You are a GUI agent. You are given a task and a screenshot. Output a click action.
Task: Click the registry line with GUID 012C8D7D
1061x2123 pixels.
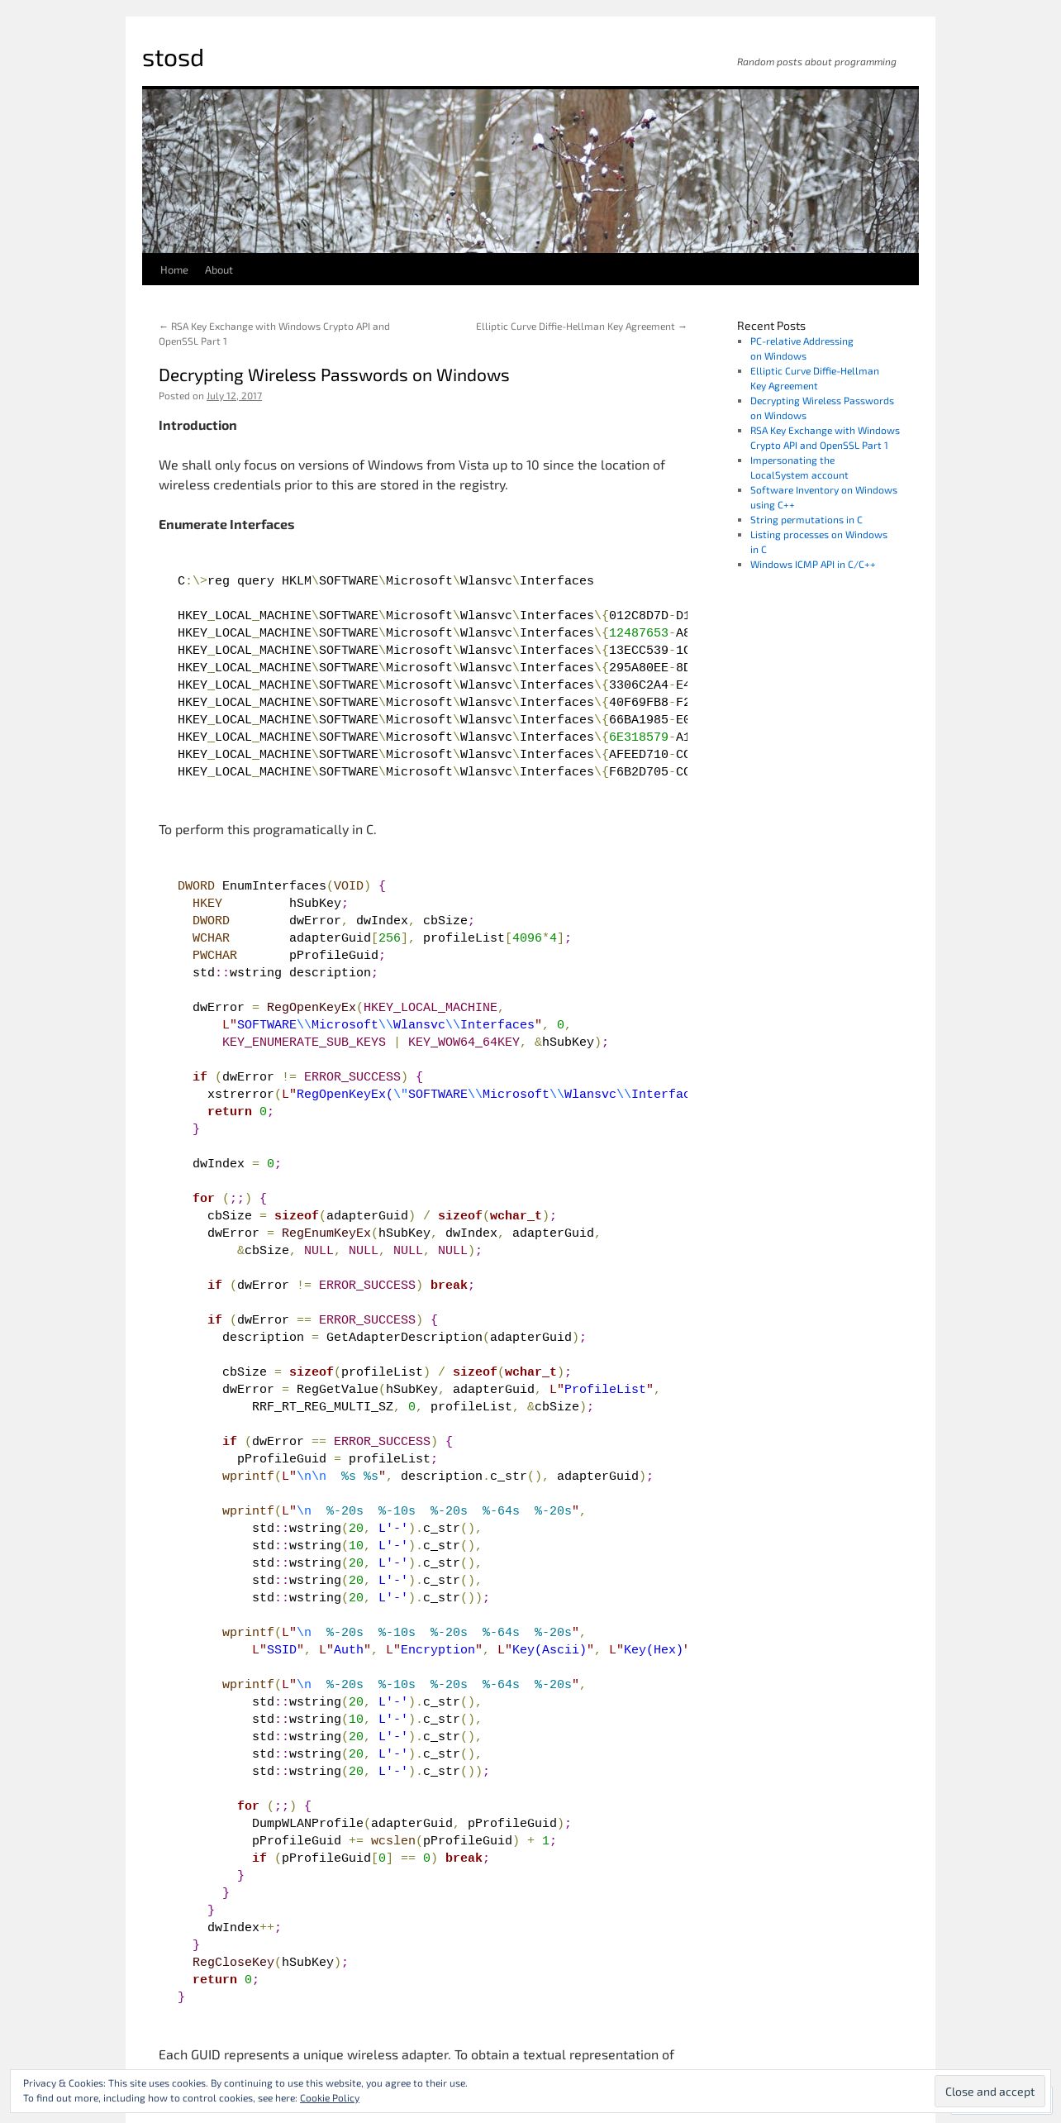(x=432, y=616)
